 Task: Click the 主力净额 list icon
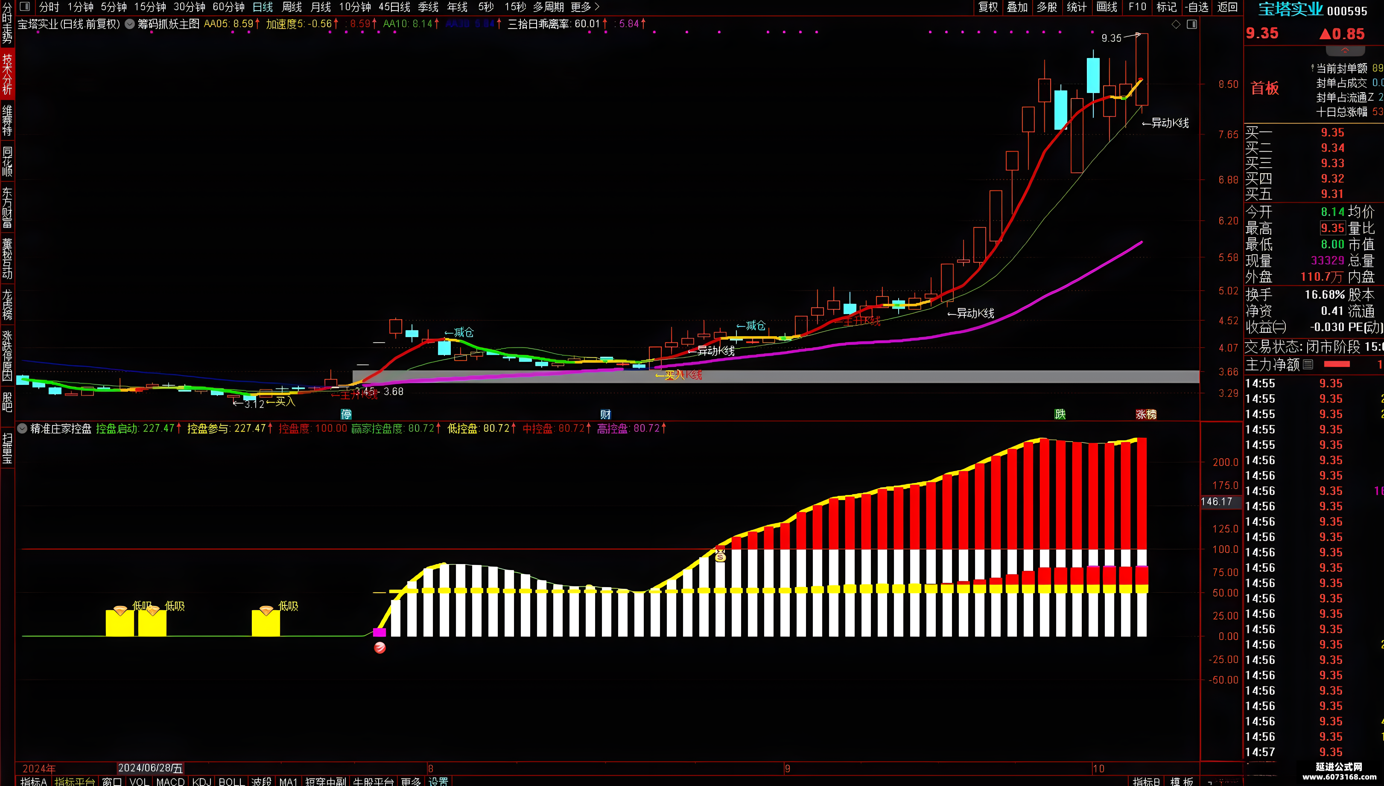[x=1308, y=364]
